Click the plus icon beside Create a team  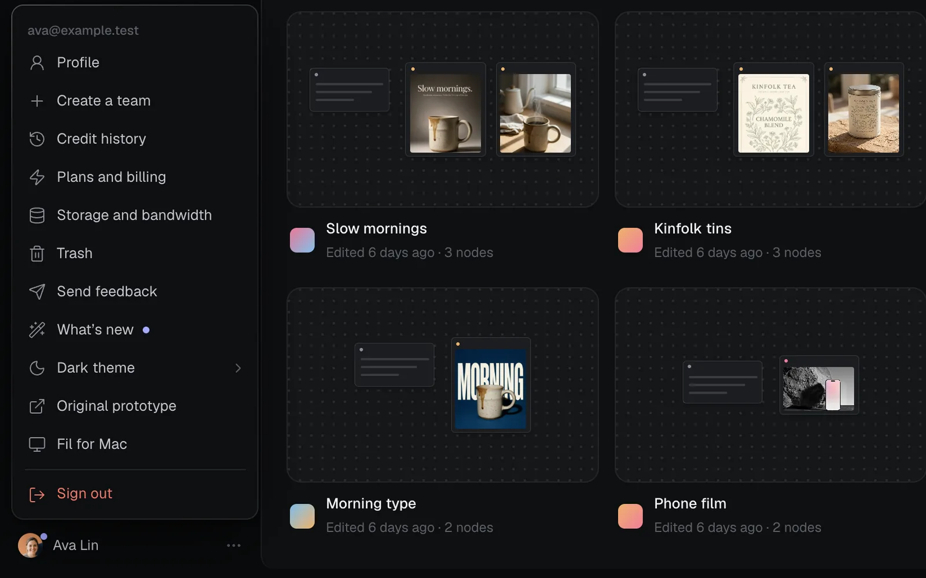[37, 101]
